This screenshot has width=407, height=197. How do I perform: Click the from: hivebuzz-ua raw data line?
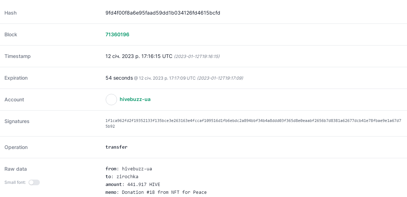(129, 169)
